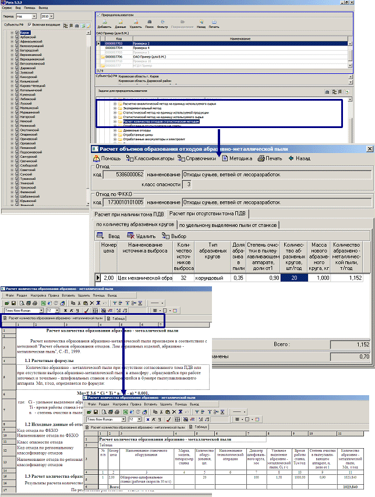Image resolution: width=375 pixels, height=497 pixels.
Task: Toggle the Включая входящие checkbox
Action: pyautogui.click(x=29, y=26)
